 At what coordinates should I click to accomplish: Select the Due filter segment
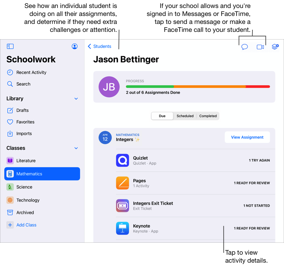tap(162, 116)
